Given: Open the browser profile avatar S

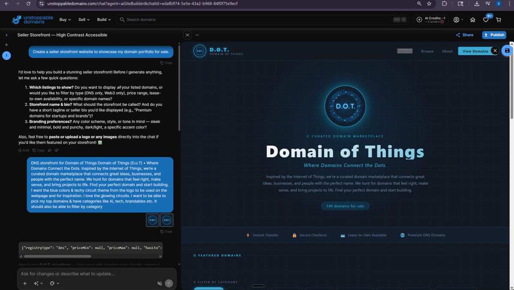Looking at the screenshot, I should click(498, 3).
